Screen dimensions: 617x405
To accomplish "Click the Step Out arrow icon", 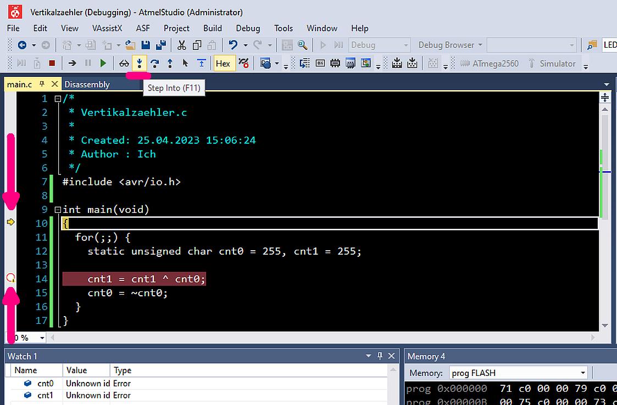I will [170, 63].
